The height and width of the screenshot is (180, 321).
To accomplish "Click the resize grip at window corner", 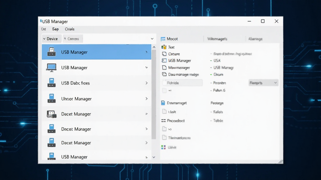I will 281,162.
